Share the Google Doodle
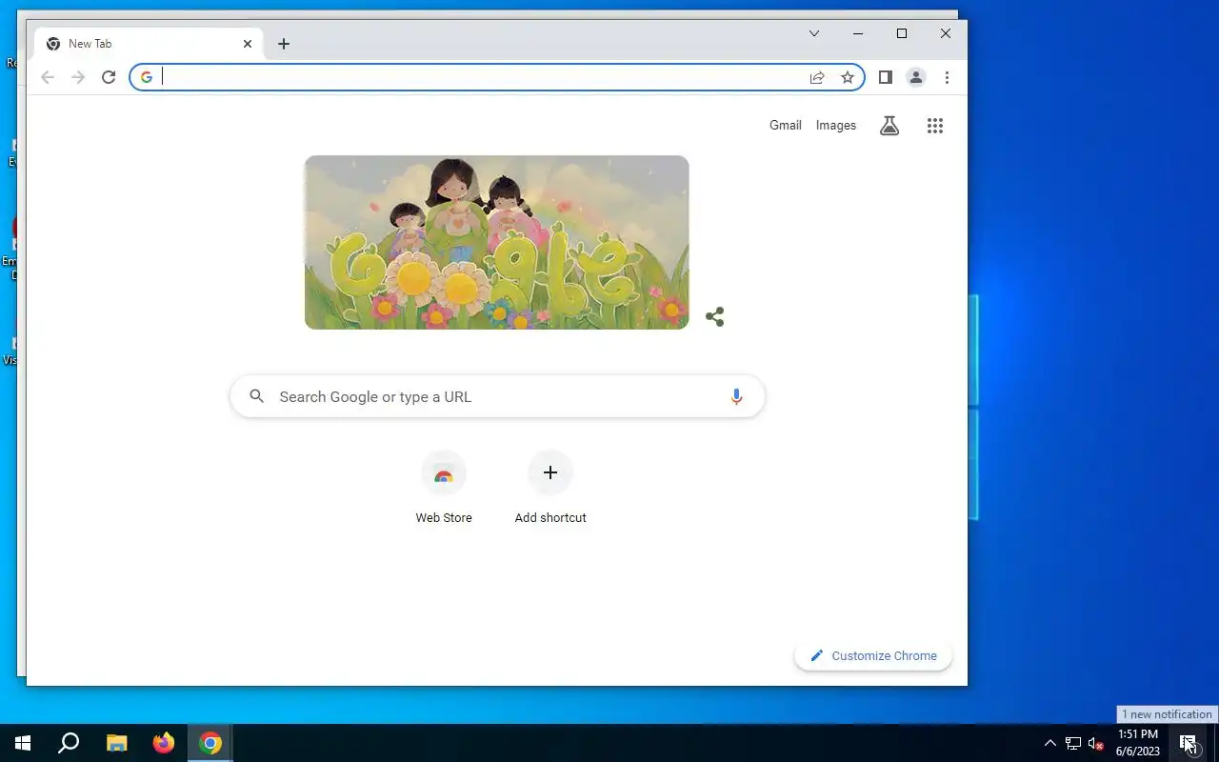Screen dimensions: 1219x762 [x=715, y=316]
